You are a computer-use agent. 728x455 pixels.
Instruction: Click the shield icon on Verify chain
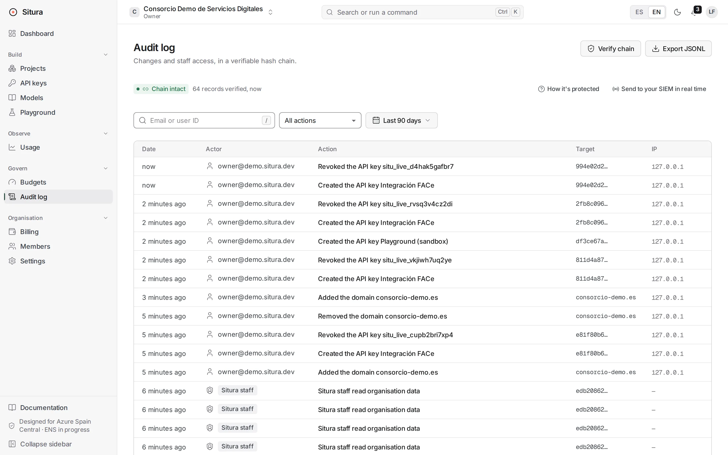[x=591, y=49]
